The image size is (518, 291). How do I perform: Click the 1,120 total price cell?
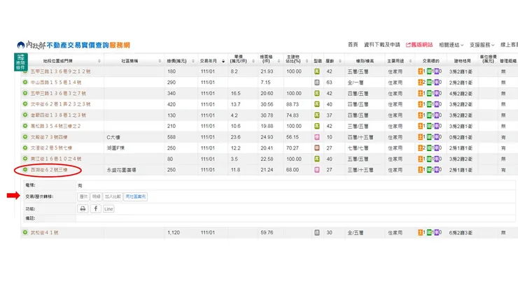point(174,232)
